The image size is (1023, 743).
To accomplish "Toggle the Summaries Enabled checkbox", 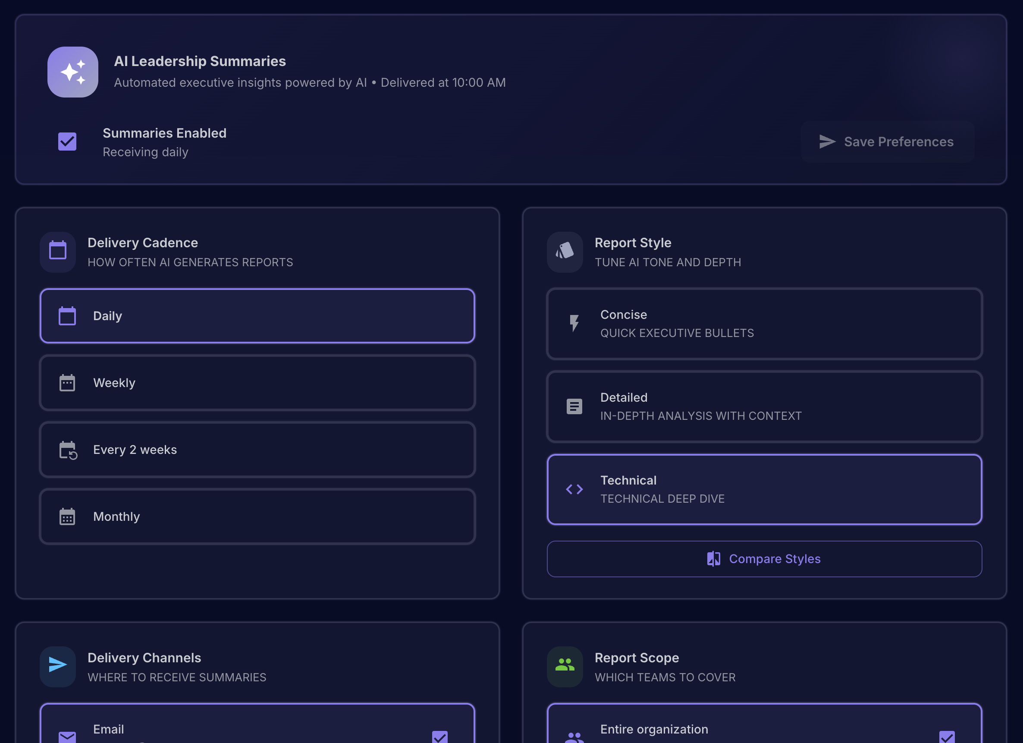I will [67, 142].
